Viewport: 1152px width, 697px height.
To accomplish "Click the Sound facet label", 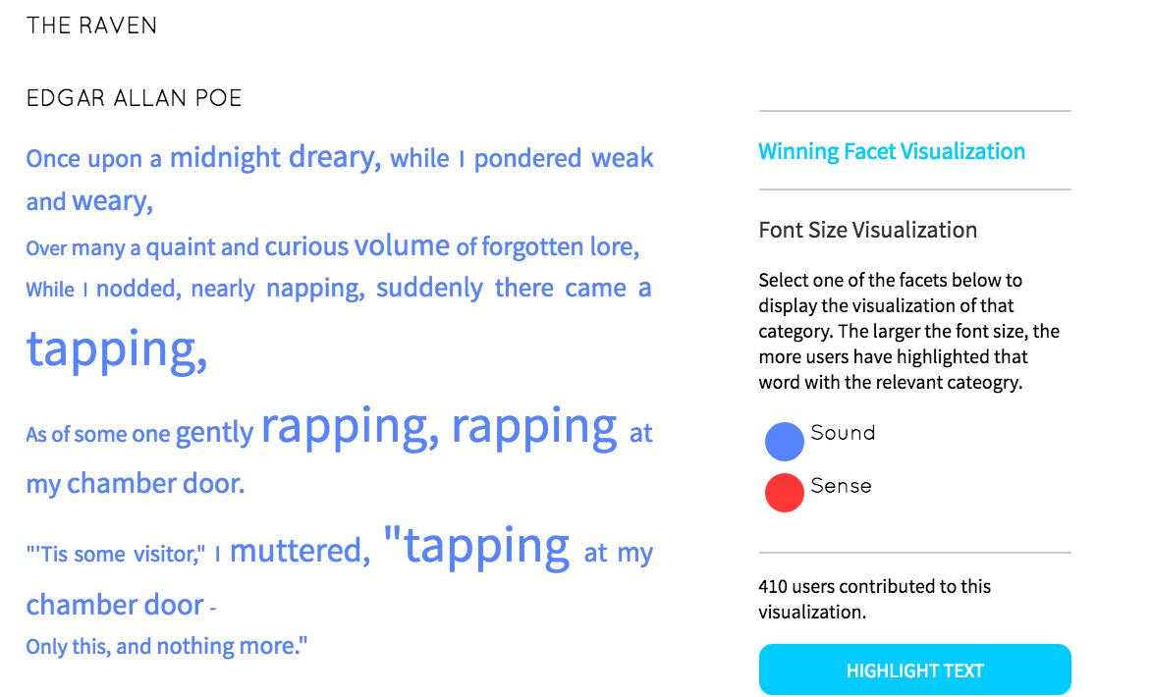I will 843,433.
